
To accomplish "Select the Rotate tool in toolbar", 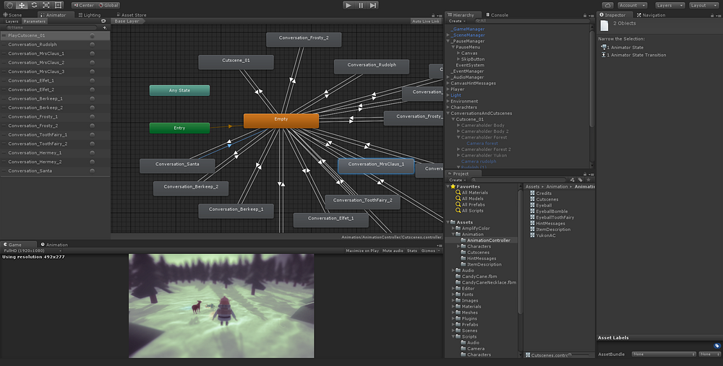I will pyautogui.click(x=34, y=5).
